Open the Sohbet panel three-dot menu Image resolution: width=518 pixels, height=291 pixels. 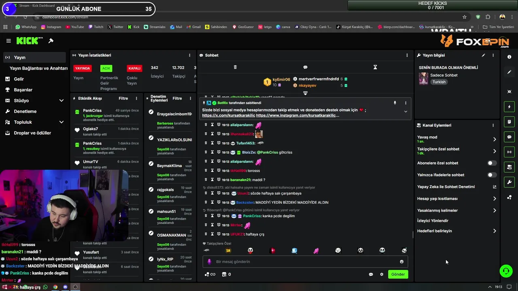click(407, 55)
